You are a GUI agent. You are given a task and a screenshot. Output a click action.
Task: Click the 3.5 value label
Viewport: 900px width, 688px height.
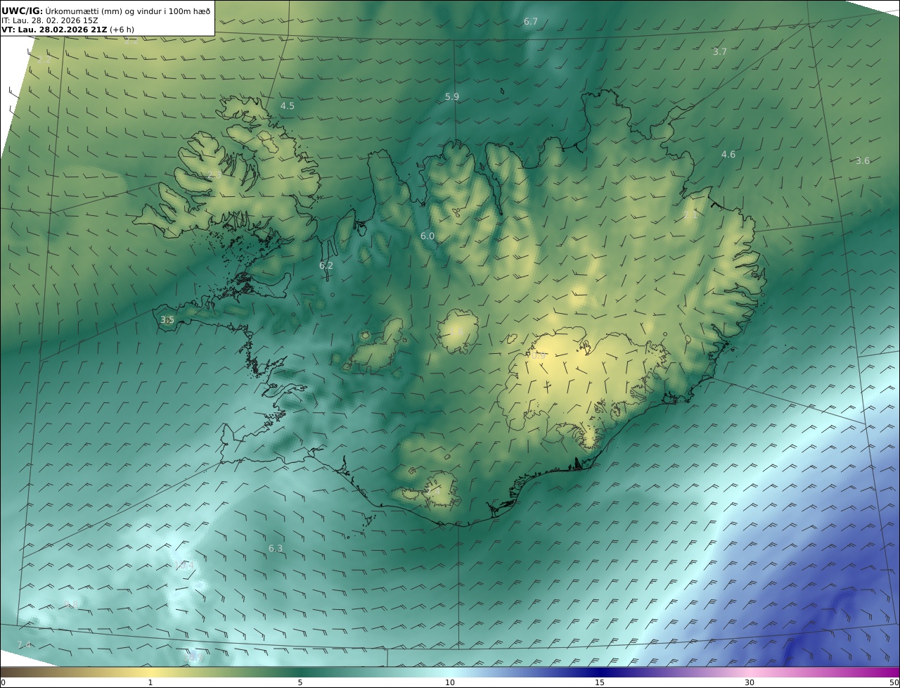(x=167, y=320)
